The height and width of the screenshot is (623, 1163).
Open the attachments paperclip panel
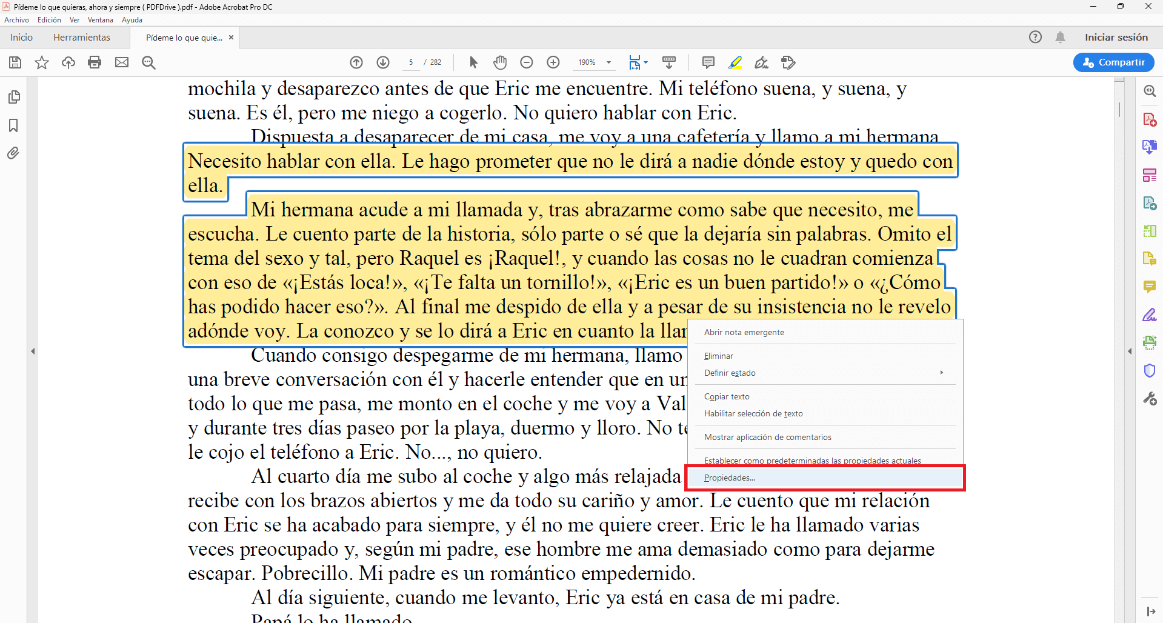tap(13, 153)
